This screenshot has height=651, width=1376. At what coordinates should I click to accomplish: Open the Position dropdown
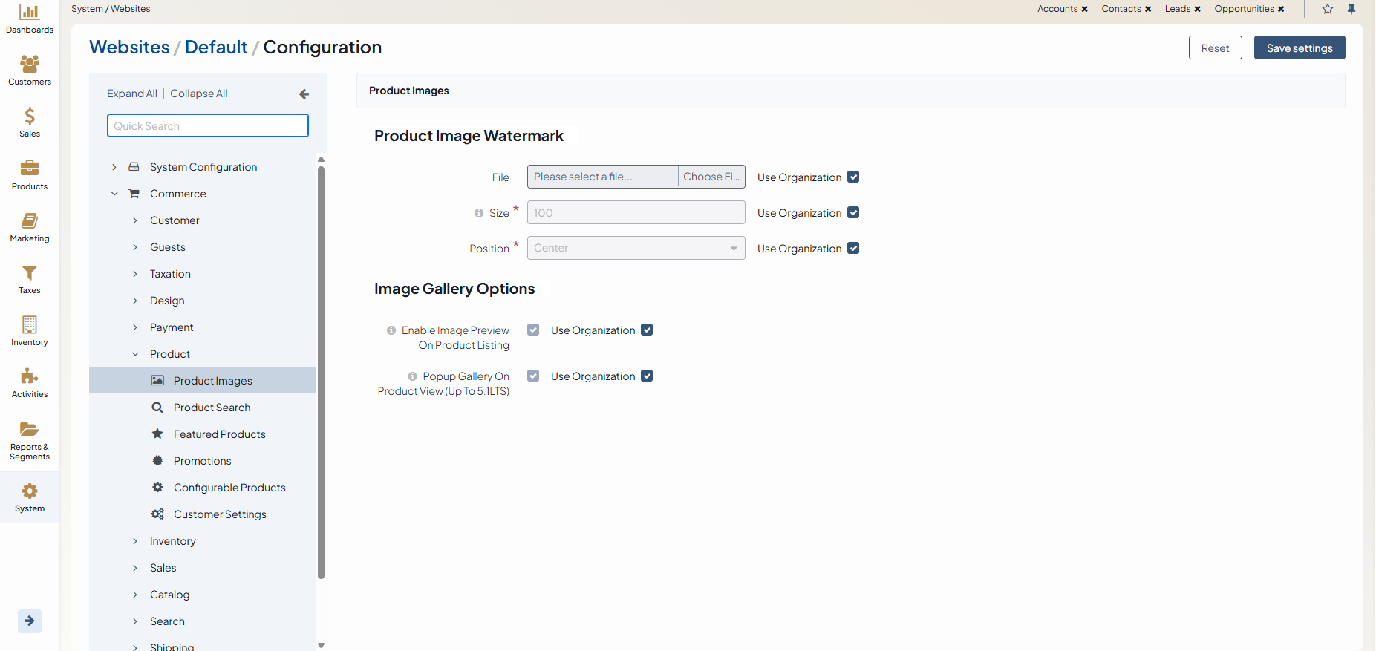click(636, 248)
